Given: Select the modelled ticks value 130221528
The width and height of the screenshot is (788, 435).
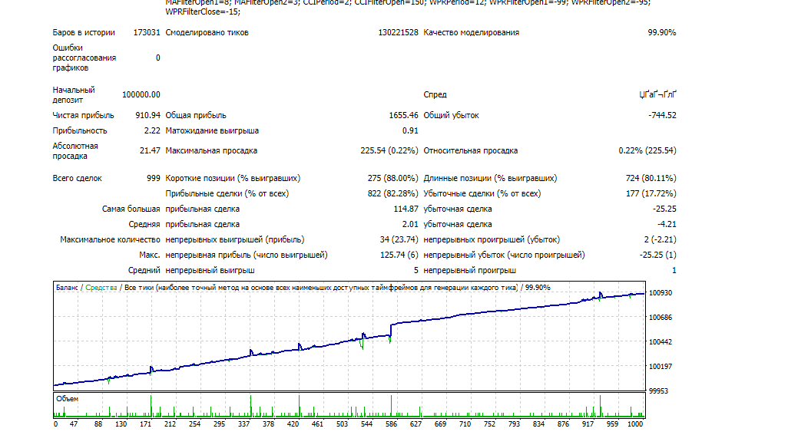Looking at the screenshot, I should point(398,33).
